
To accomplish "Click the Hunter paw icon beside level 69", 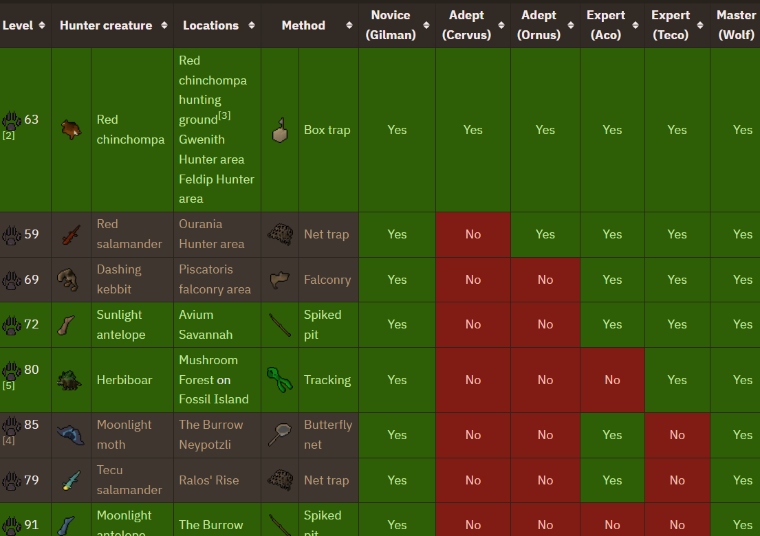I will [x=12, y=280].
